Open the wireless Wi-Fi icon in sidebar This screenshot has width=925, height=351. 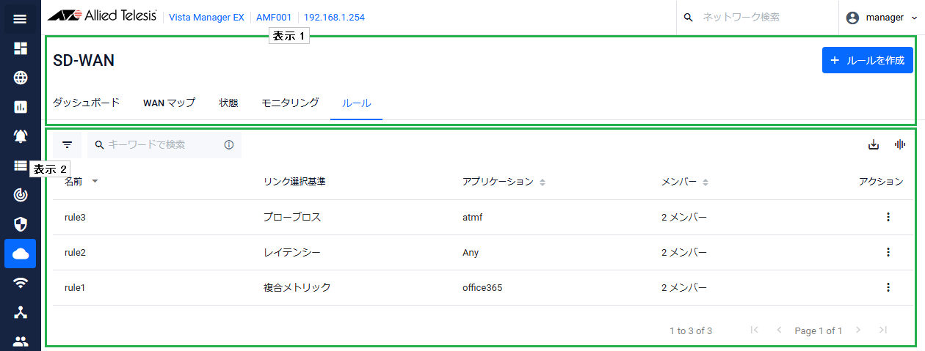click(21, 283)
